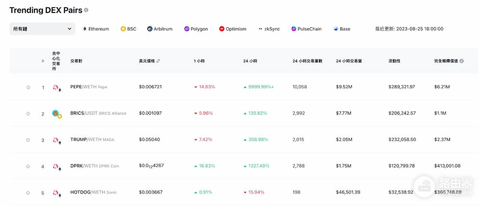Filter pairs by zkSync chain
Screen dimensions: 481x206
click(269, 29)
